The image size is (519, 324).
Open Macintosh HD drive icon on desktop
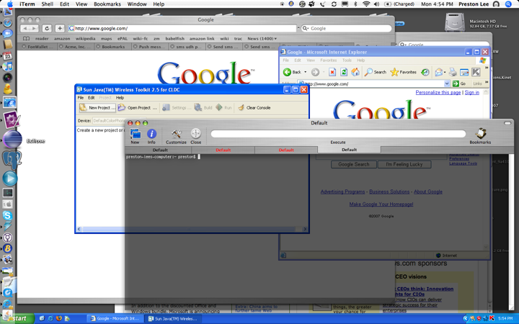point(455,22)
